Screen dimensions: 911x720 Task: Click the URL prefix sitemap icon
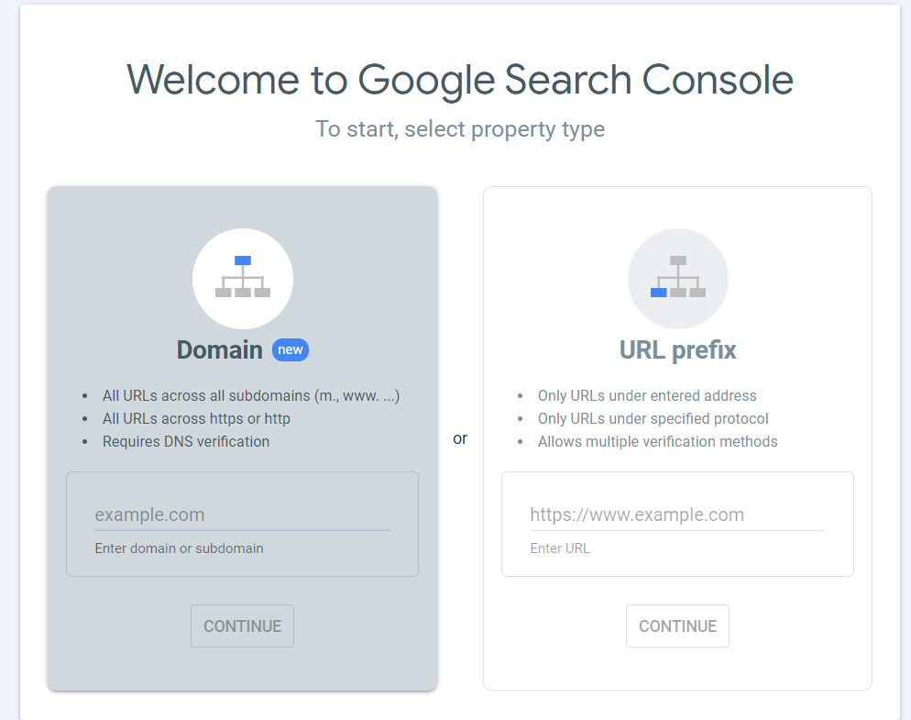point(678,279)
